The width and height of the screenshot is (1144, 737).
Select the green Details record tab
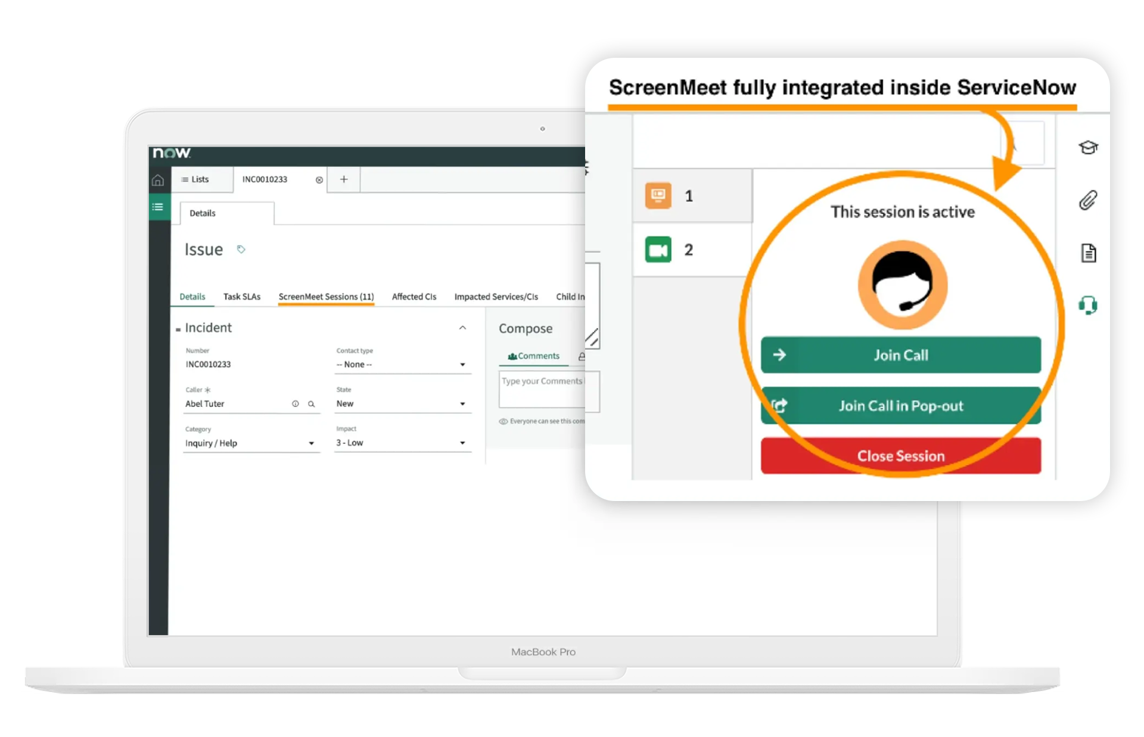[192, 297]
